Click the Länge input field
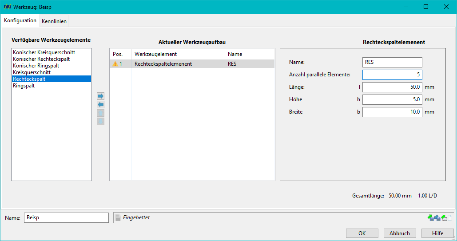Screen dimensions: 457x241 [x=392, y=87]
